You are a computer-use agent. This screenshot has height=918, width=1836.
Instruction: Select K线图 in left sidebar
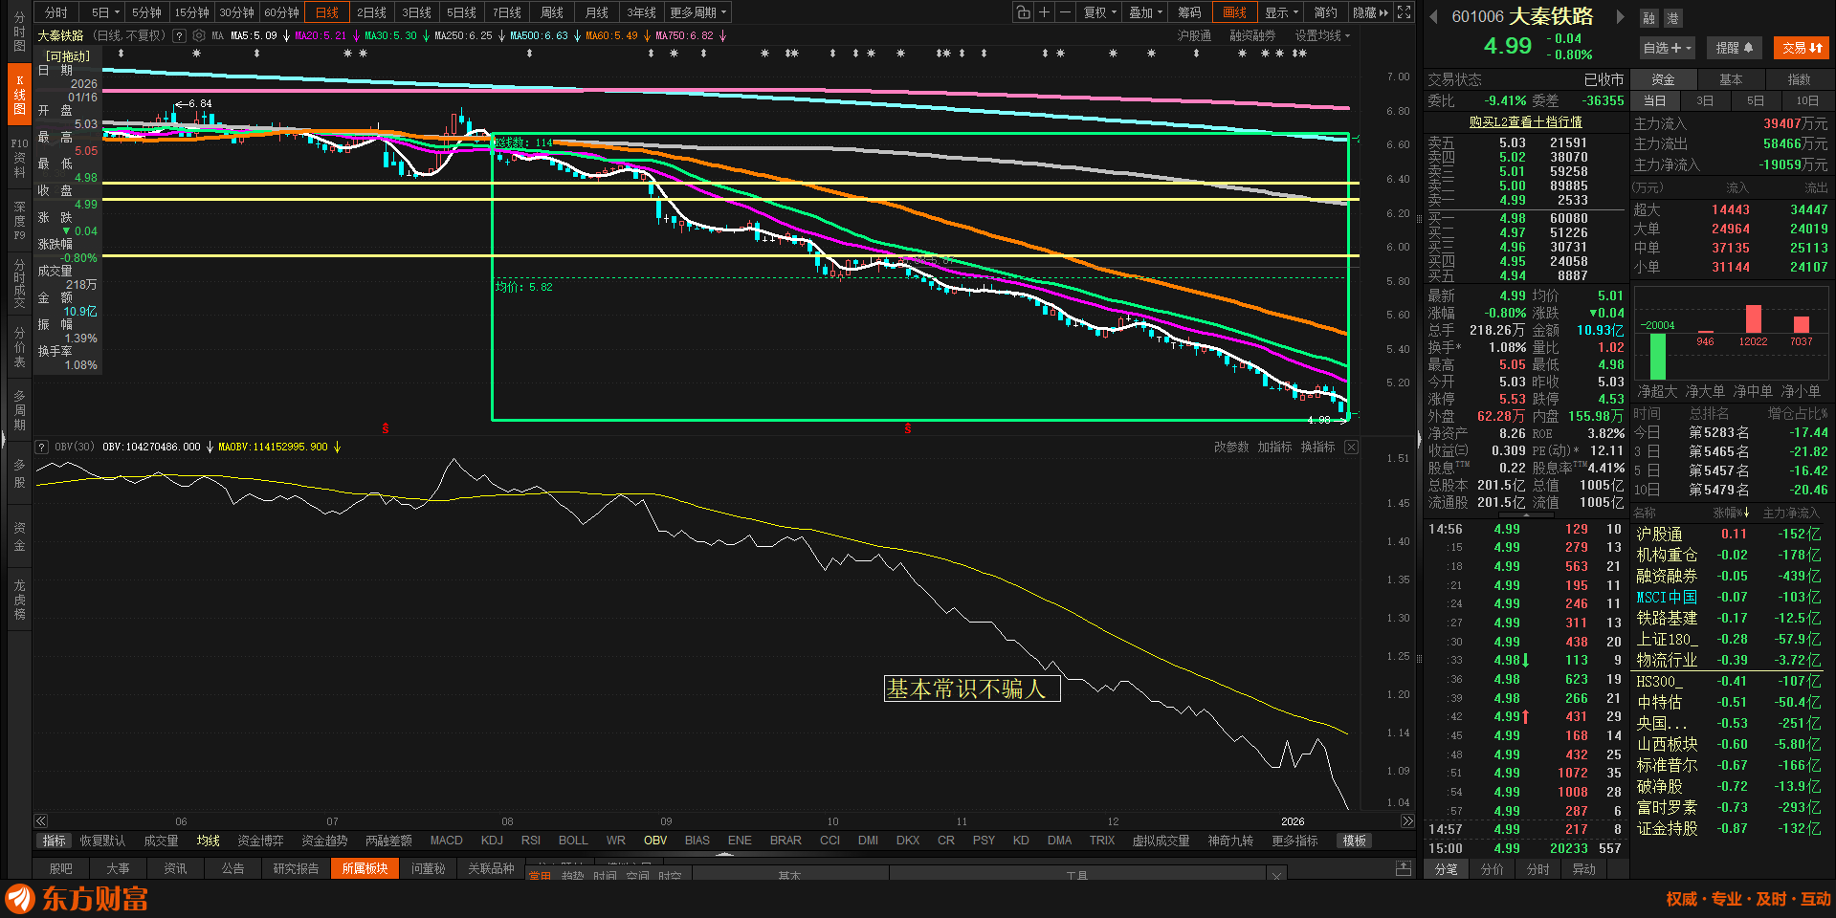point(19,95)
